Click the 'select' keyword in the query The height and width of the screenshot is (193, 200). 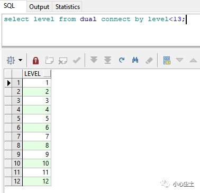coord(16,19)
